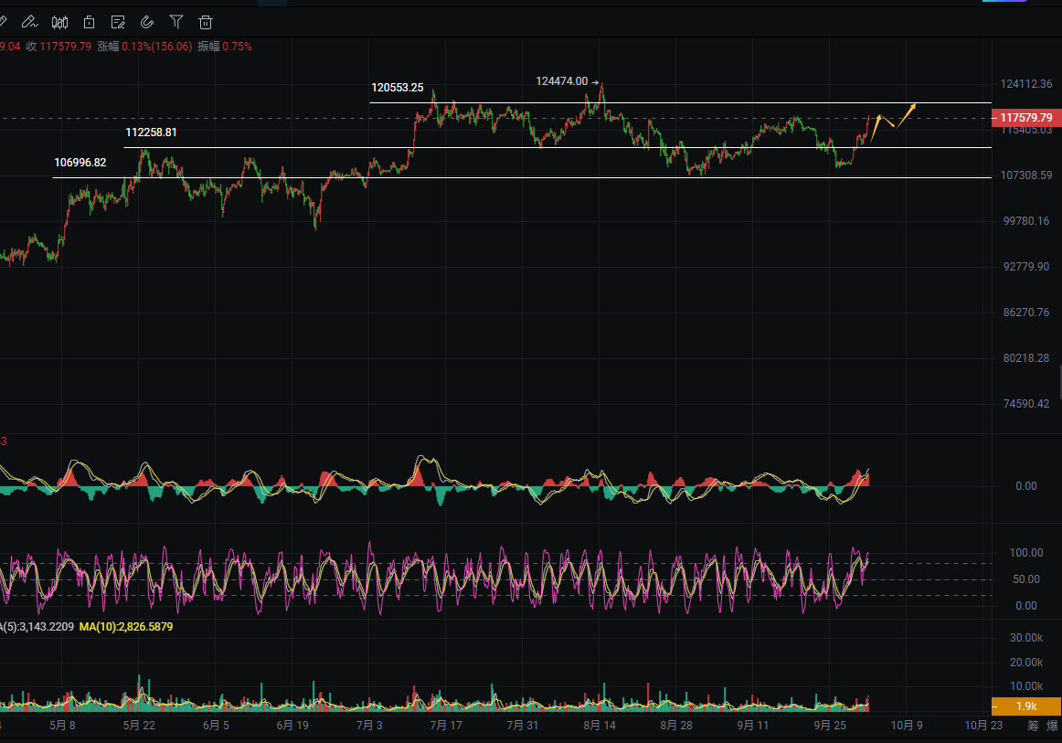The height and width of the screenshot is (743, 1062).
Task: Click the orange 1.9k volume tag
Action: 1025,706
